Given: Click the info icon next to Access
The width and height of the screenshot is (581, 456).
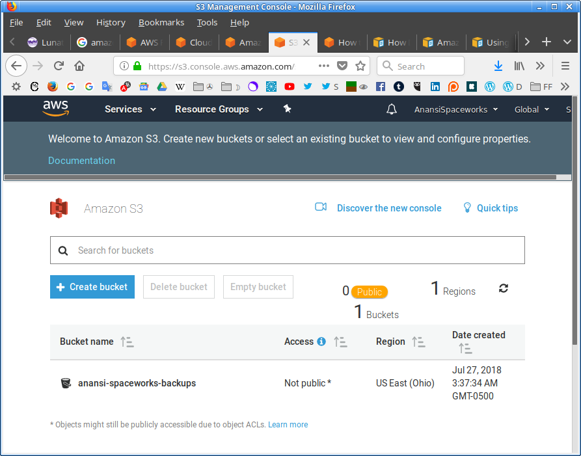Looking at the screenshot, I should click(x=321, y=342).
